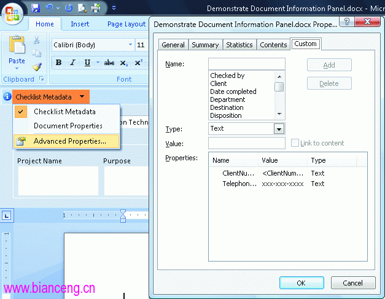Image resolution: width=385 pixels, height=299 pixels.
Task: Click the property Name text box
Action: point(246,64)
